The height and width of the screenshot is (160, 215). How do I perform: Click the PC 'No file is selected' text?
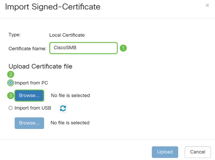tap(70, 95)
